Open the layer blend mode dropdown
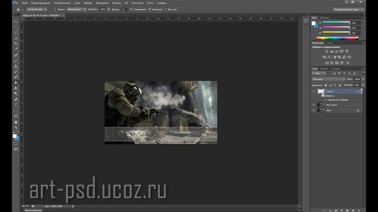This screenshot has height=212, width=378. [x=328, y=79]
